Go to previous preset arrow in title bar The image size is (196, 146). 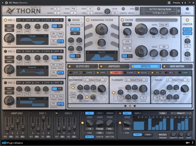tap(182, 3)
